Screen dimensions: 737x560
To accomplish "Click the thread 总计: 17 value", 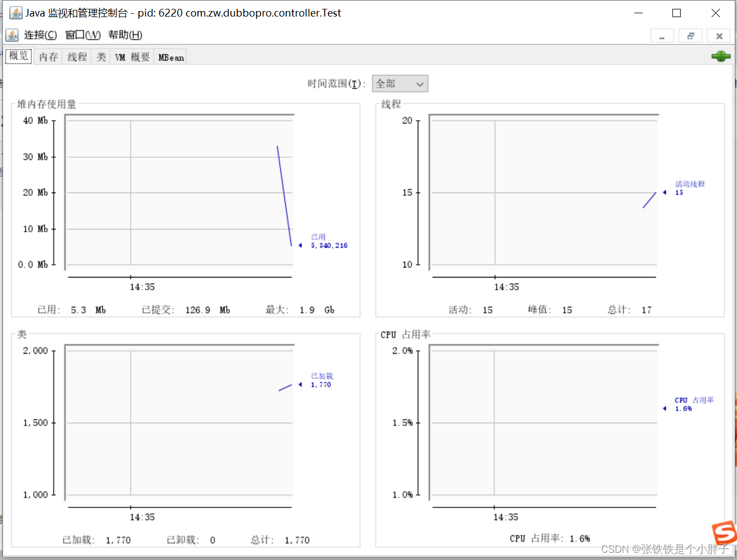I will tap(629, 310).
